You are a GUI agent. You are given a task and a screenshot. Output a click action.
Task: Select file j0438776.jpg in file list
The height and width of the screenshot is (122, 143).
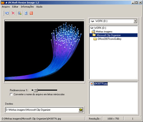(x=101, y=84)
